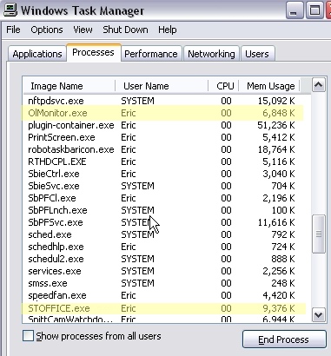Switch to the Users tab

(x=257, y=54)
